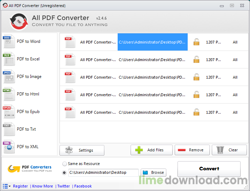Open the Know More link
The image size is (250, 191).
[x=42, y=186]
